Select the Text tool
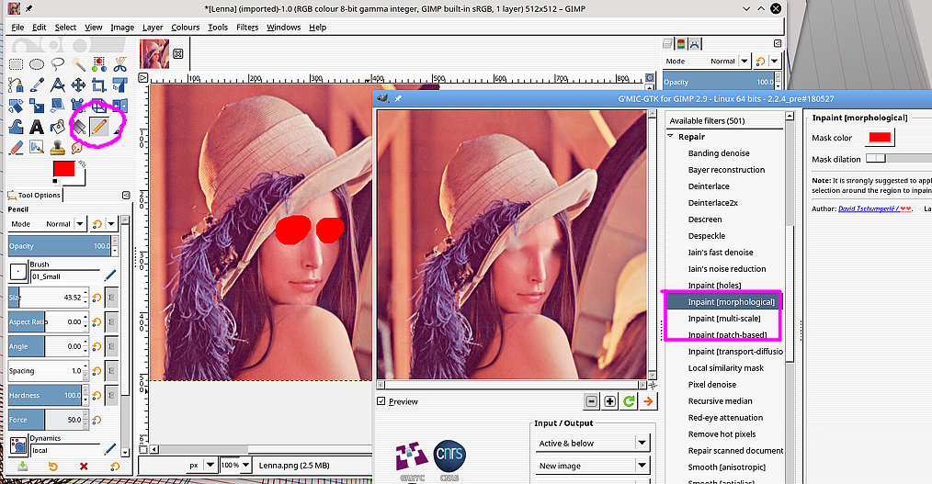This screenshot has height=484, width=932. pos(37,127)
